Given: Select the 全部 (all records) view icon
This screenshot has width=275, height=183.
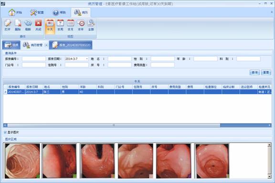Looking at the screenshot, I should tap(91, 25).
